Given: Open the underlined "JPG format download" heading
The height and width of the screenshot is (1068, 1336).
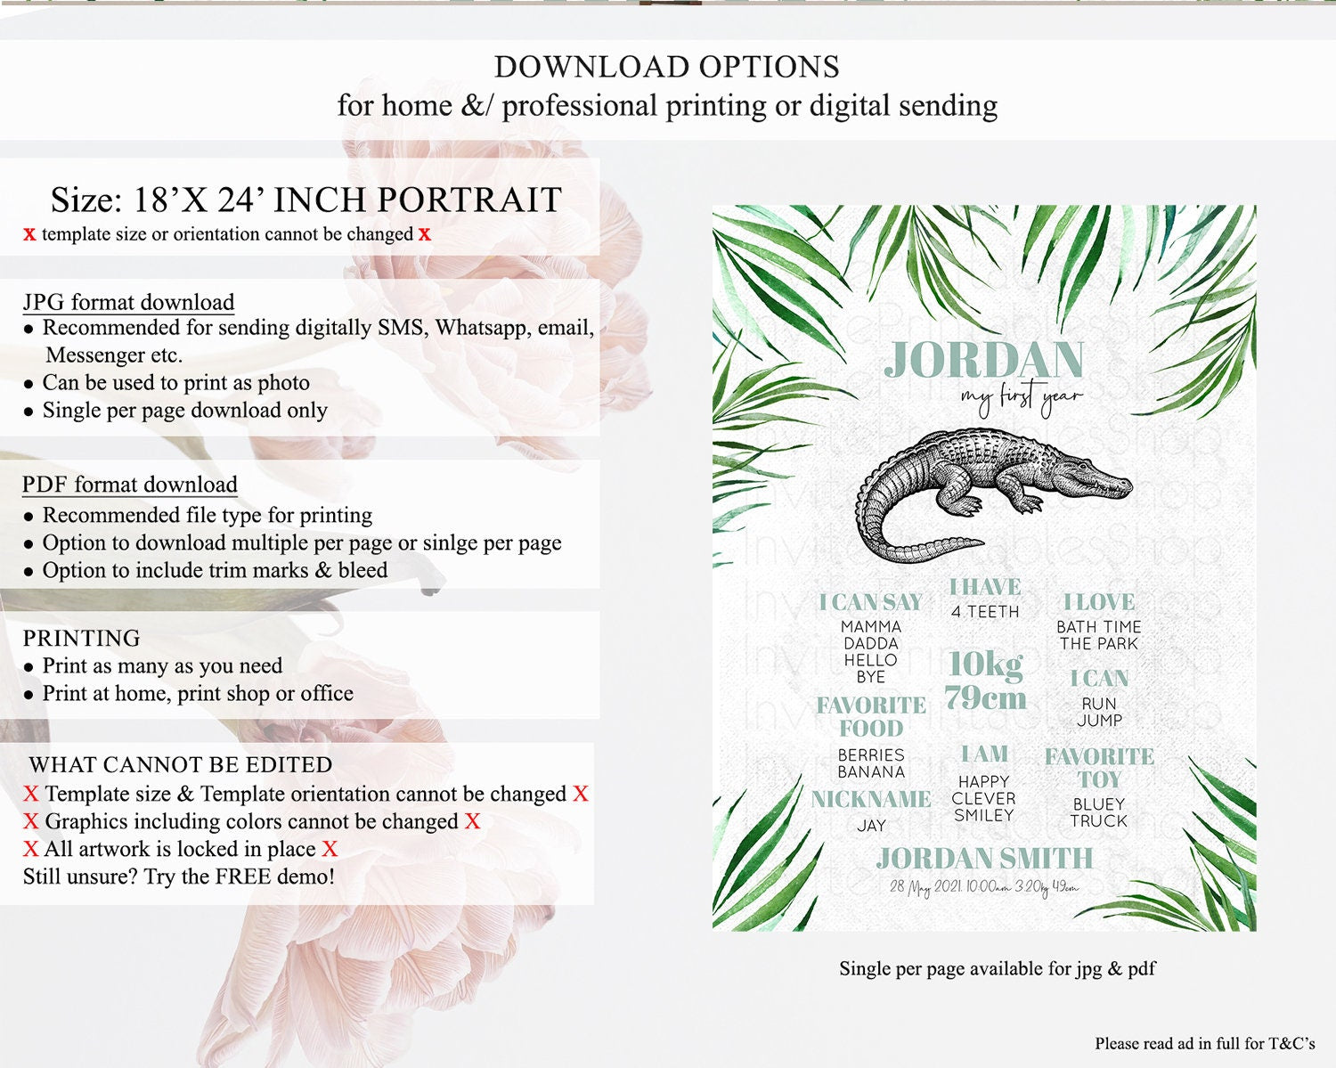Looking at the screenshot, I should (x=128, y=302).
